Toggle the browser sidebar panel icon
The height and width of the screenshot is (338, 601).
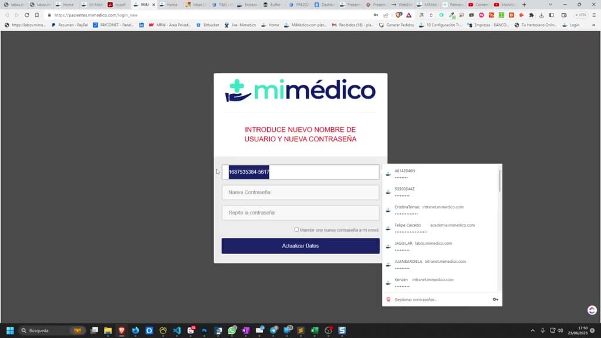(x=552, y=15)
